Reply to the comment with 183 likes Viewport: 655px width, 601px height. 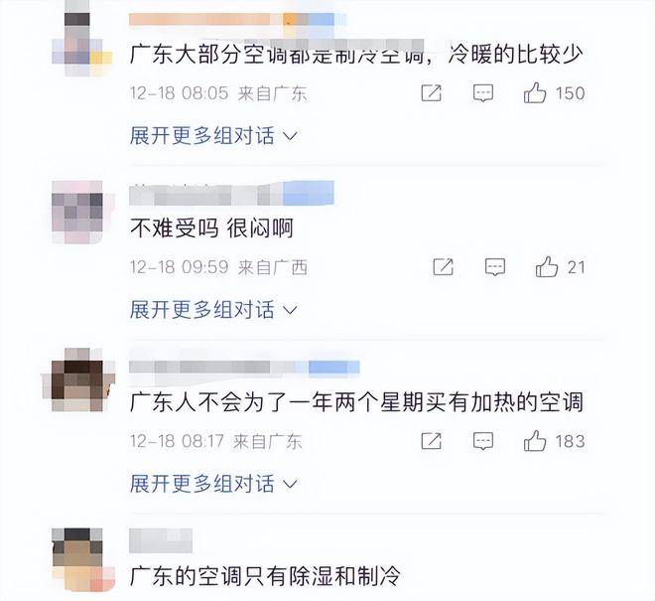pos(483,441)
